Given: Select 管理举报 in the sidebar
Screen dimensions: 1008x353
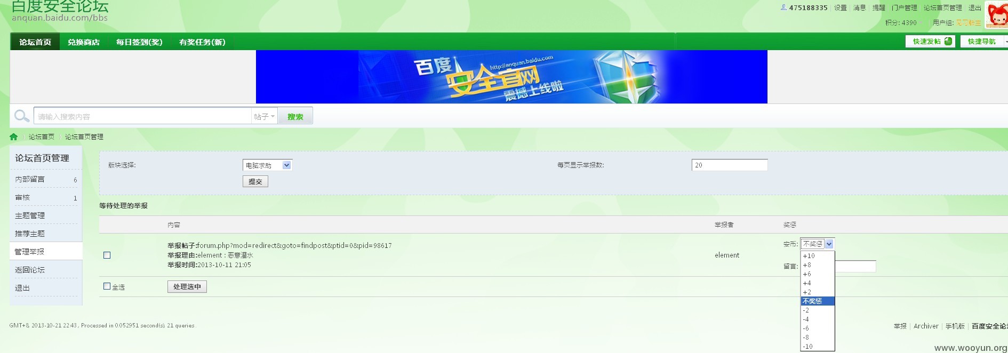Looking at the screenshot, I should tap(46, 252).
